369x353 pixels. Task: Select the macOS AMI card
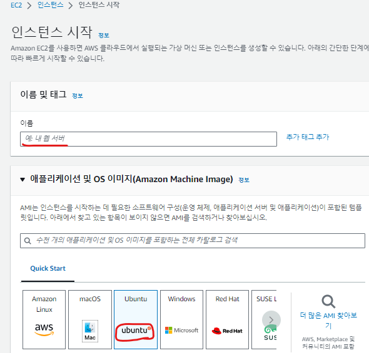(90, 319)
